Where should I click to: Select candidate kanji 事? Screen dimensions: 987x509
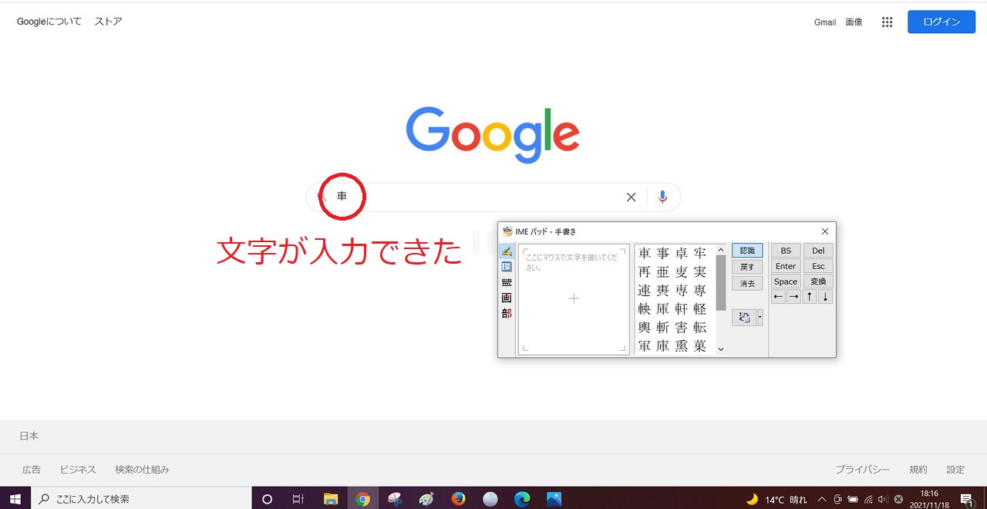pos(663,252)
